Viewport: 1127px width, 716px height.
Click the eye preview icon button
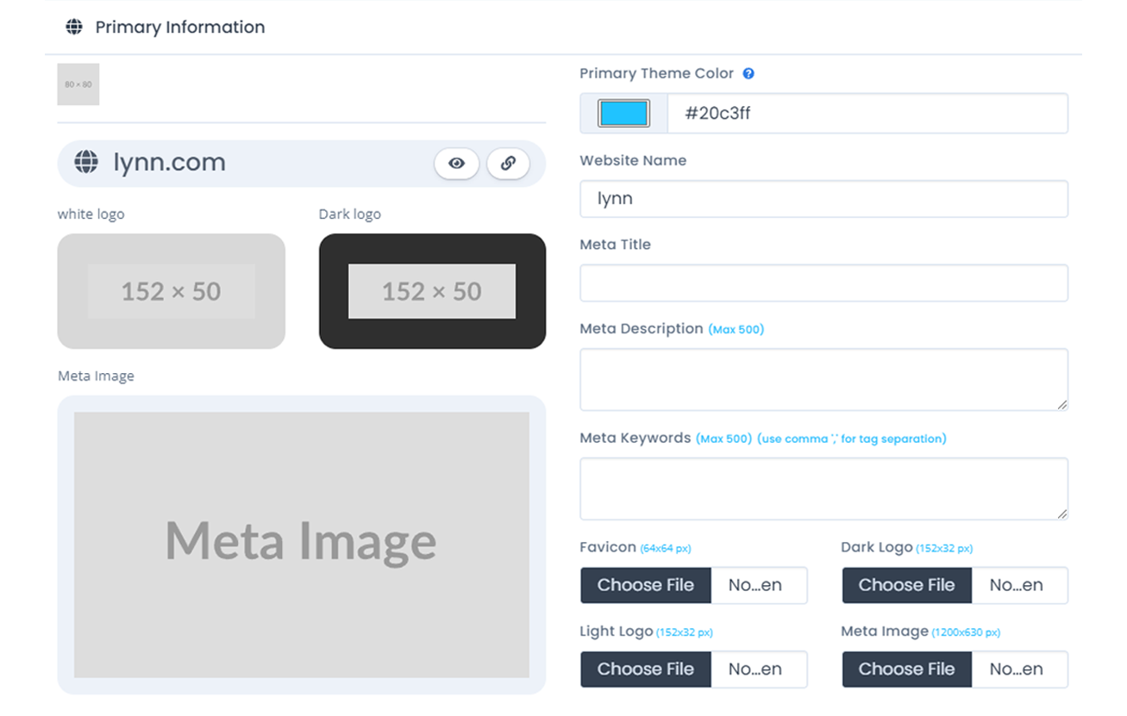(x=456, y=163)
